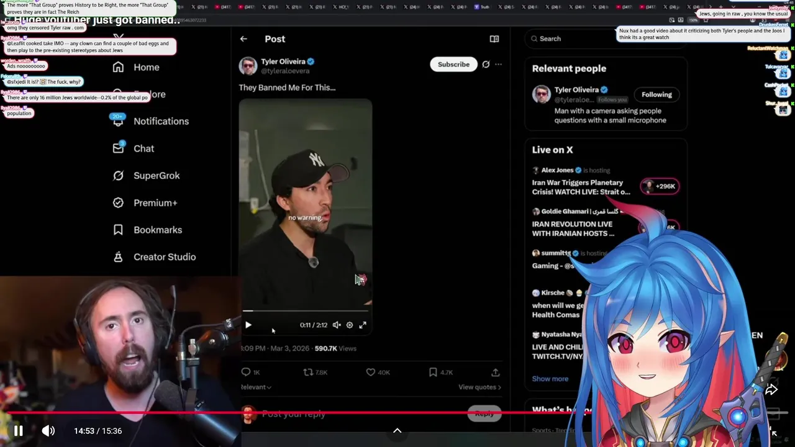Viewport: 795px width, 447px height.
Task: Click the Notifications bell icon
Action: pos(118,121)
